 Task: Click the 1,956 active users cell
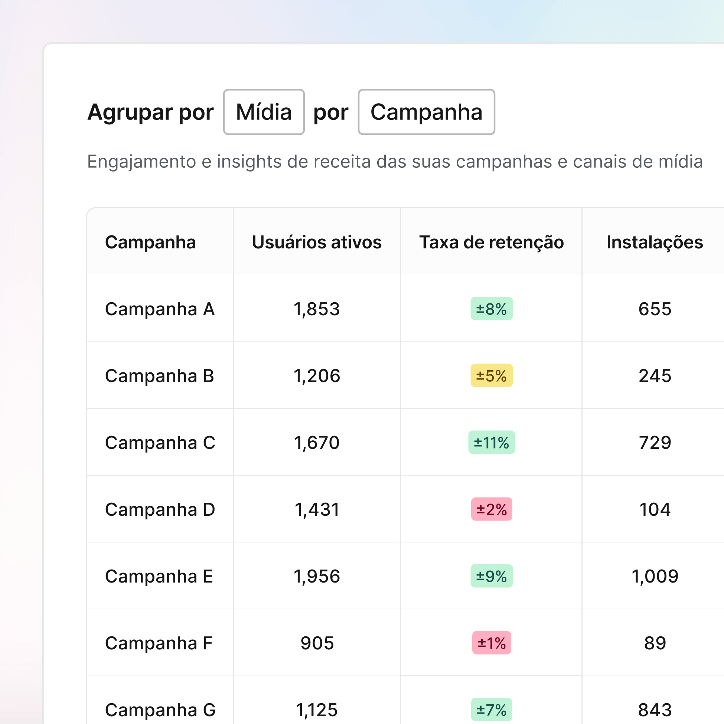317,576
